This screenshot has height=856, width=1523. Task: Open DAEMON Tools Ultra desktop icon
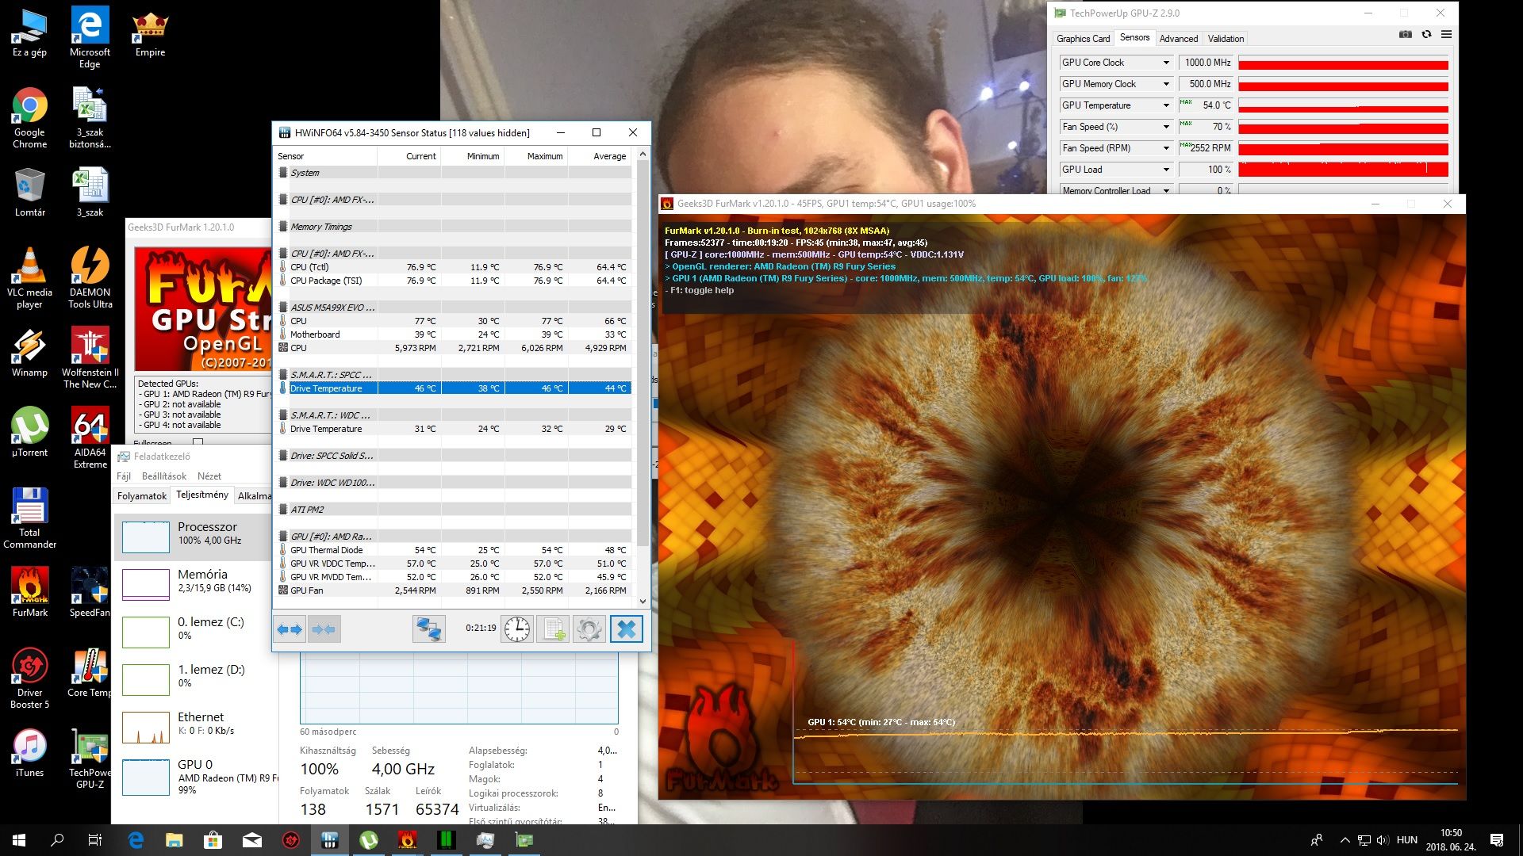tap(90, 277)
